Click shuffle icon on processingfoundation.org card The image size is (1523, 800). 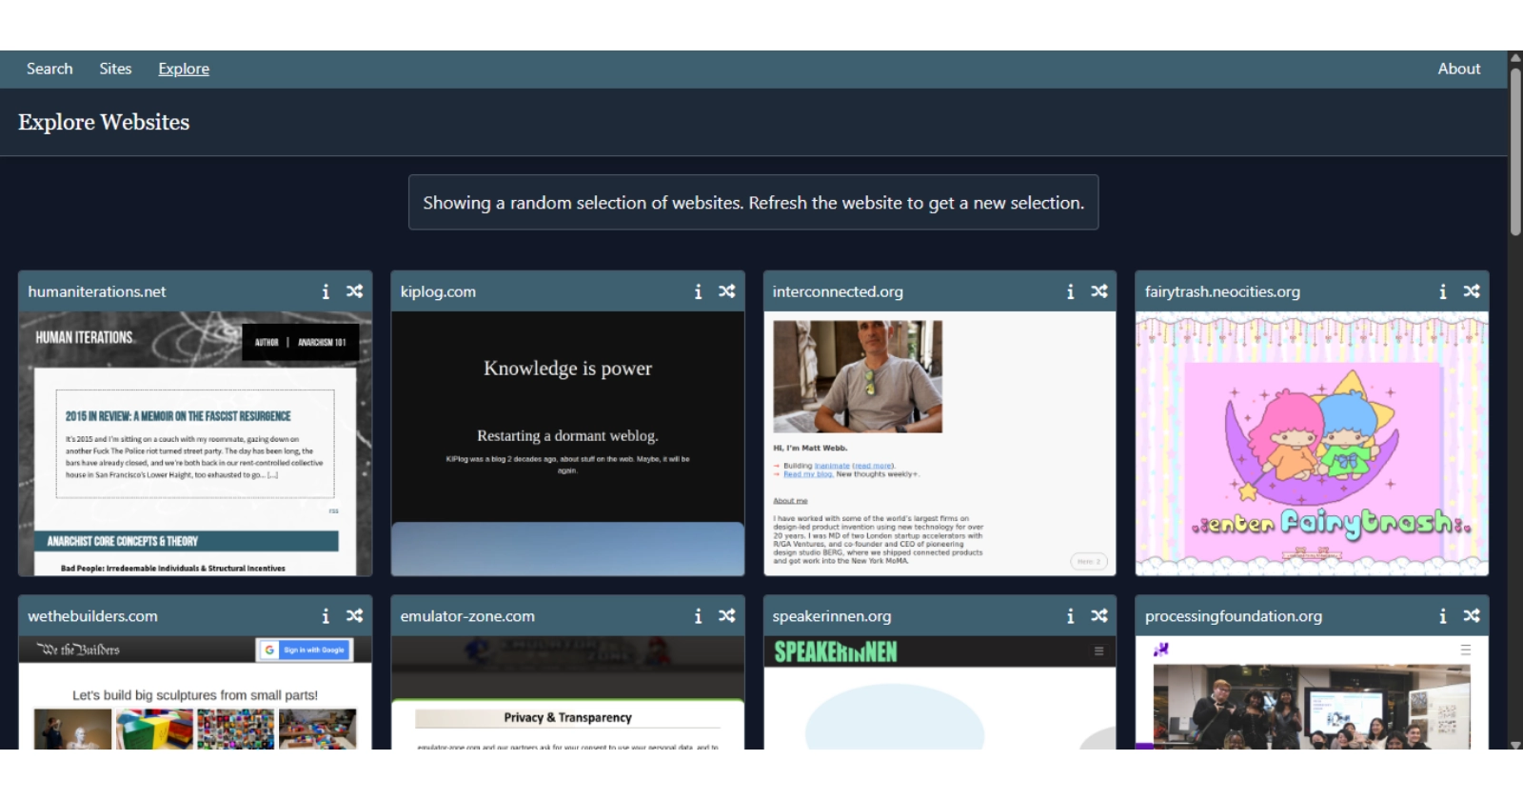(x=1472, y=616)
